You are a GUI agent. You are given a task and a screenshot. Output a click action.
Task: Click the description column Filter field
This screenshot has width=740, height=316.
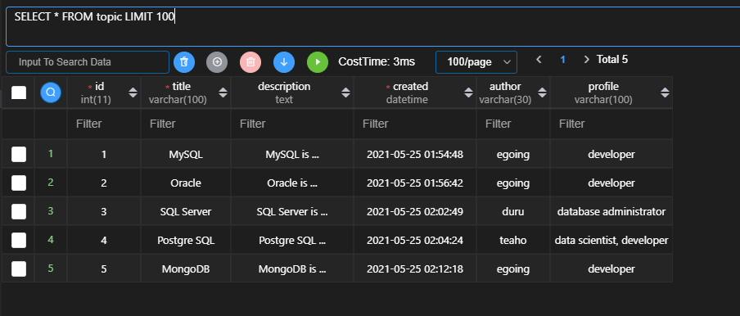click(292, 124)
